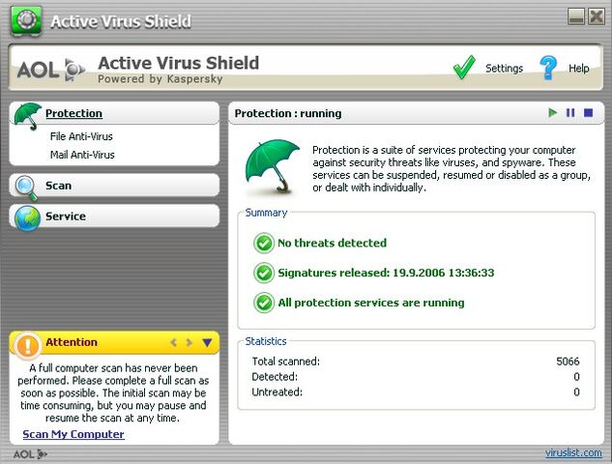Open File Anti-Virus
The width and height of the screenshot is (612, 464).
pos(81,136)
